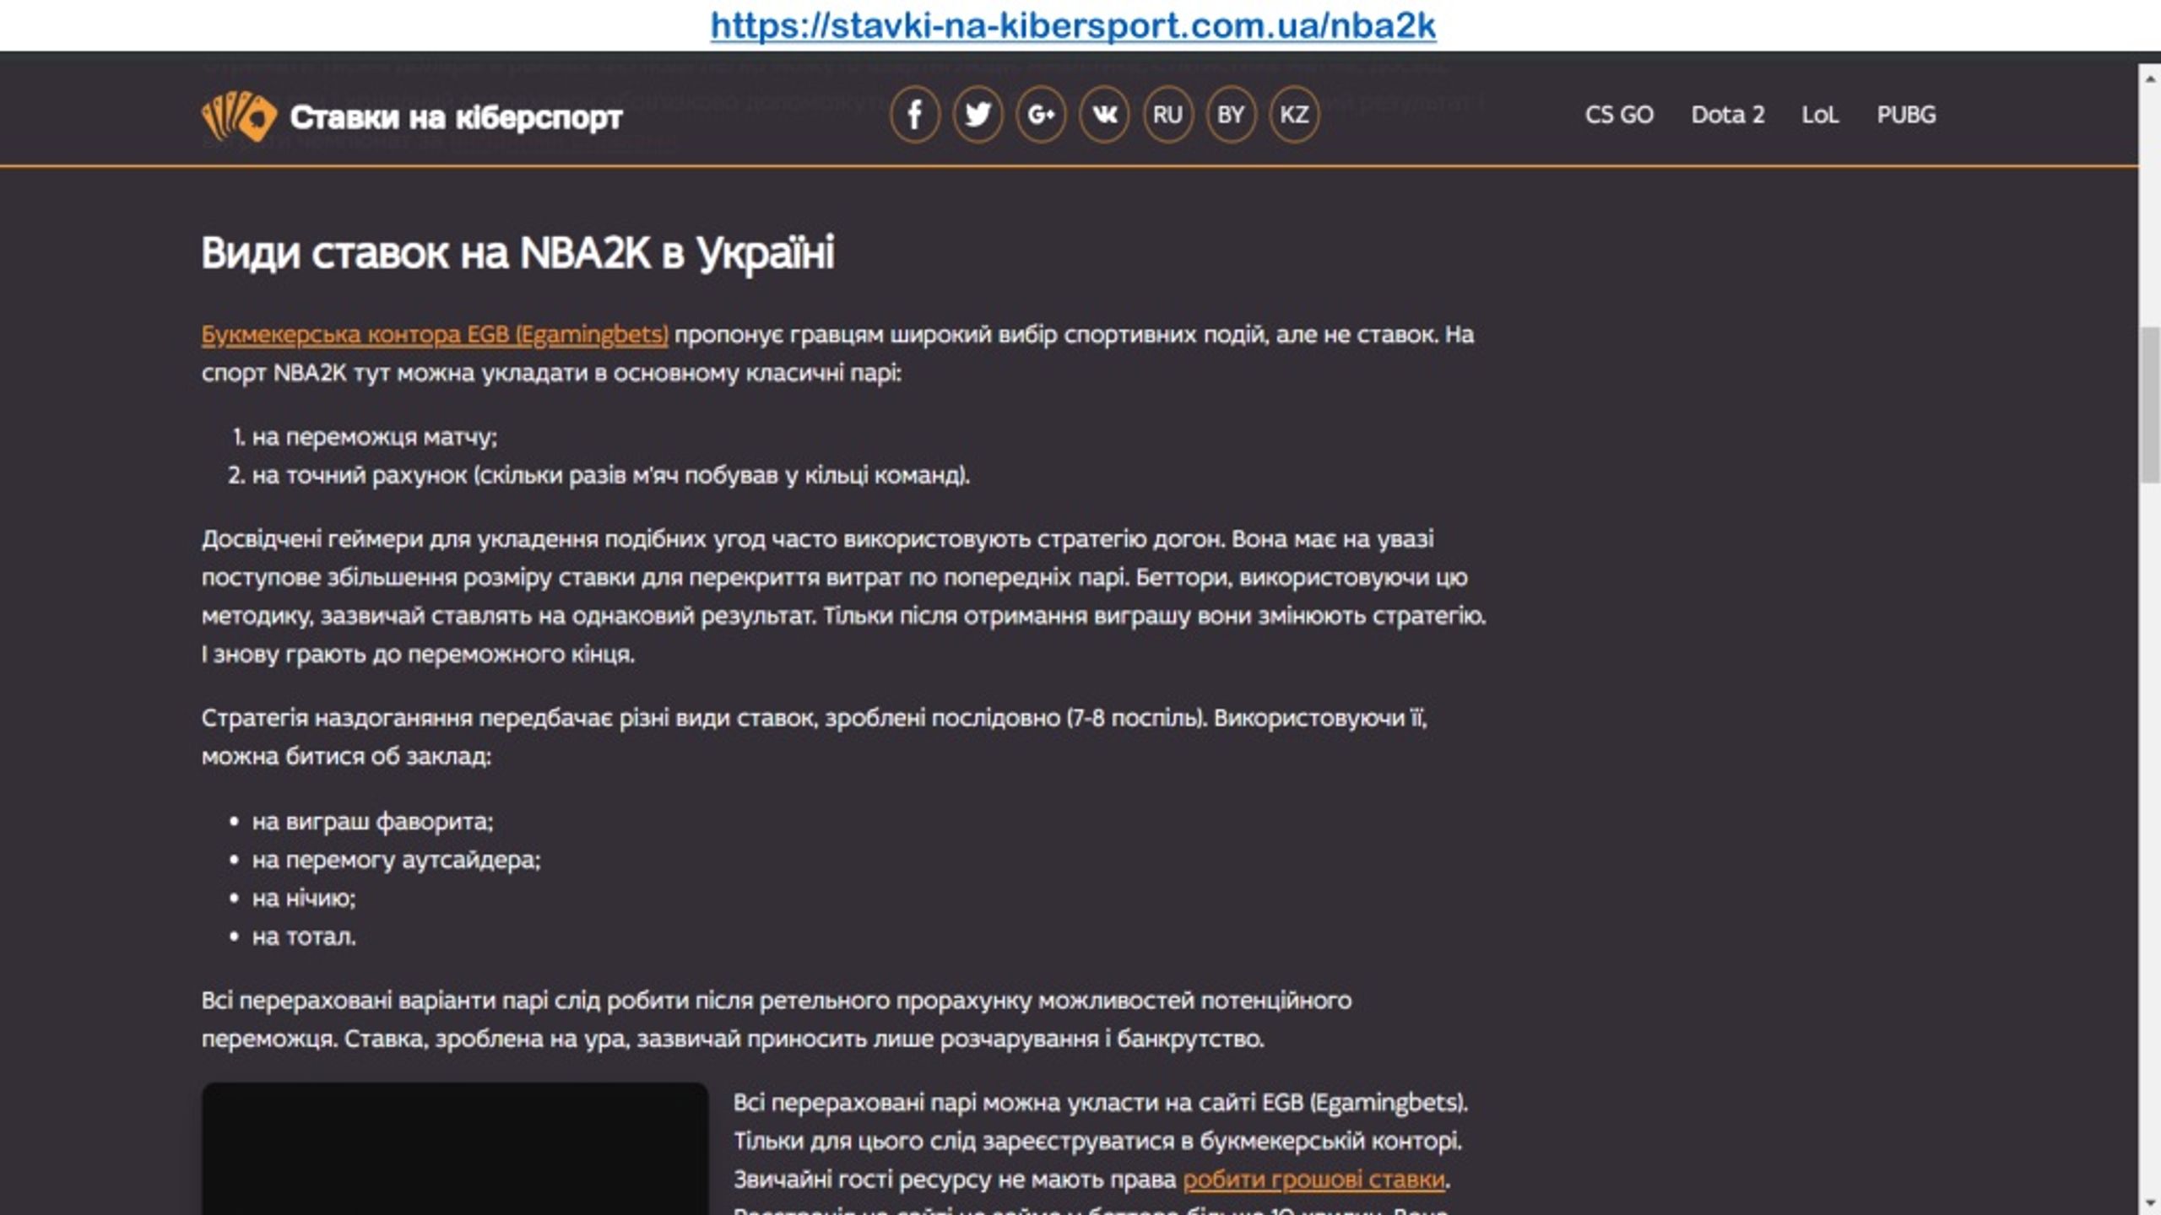Image resolution: width=2161 pixels, height=1215 pixels.
Task: Open the LoL menu item
Action: (1820, 115)
